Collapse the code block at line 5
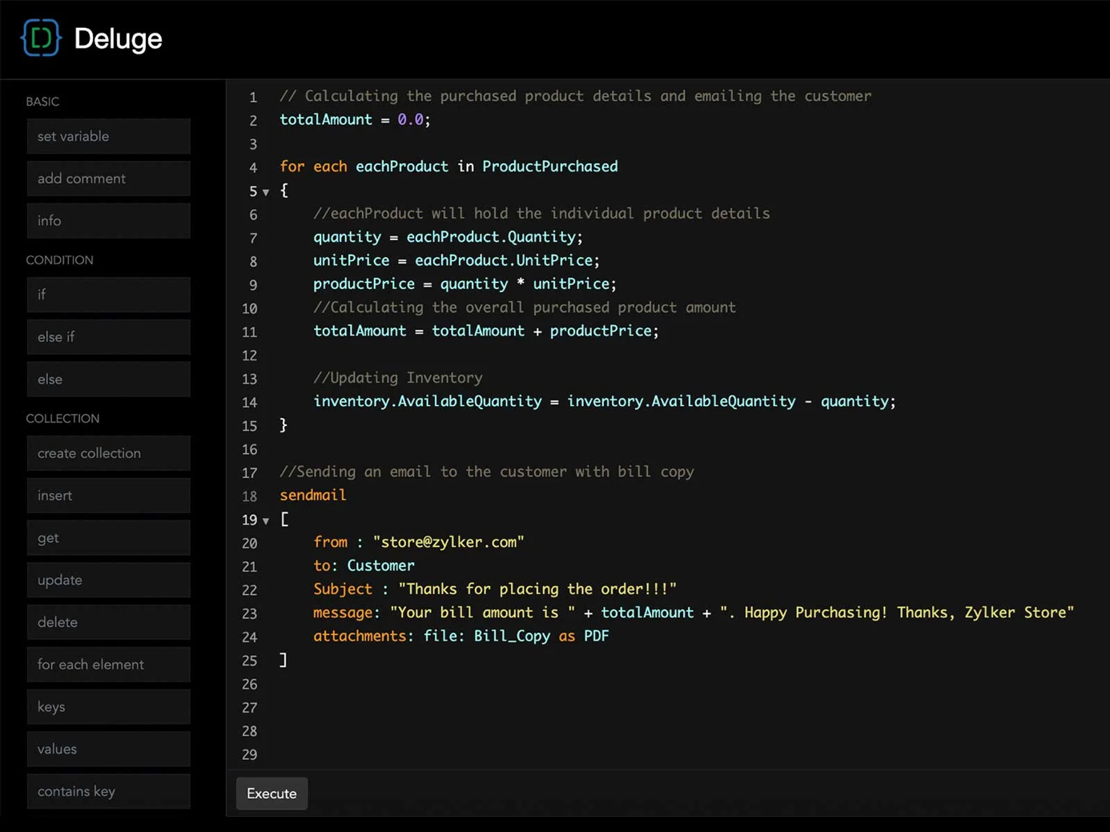This screenshot has height=832, width=1110. point(266,192)
